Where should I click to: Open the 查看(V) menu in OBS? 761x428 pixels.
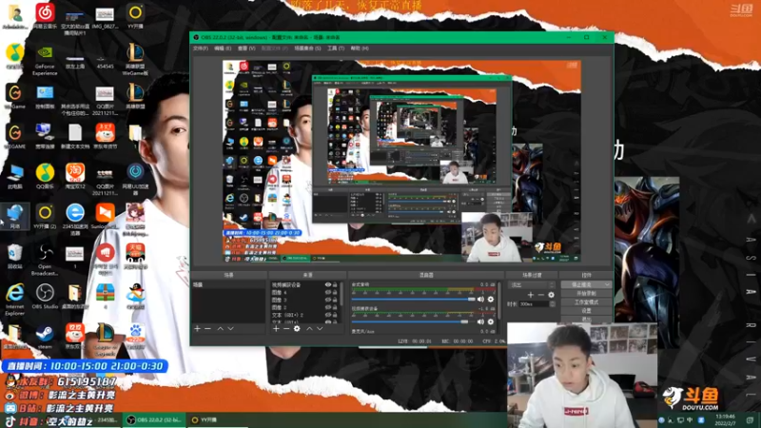coord(246,49)
